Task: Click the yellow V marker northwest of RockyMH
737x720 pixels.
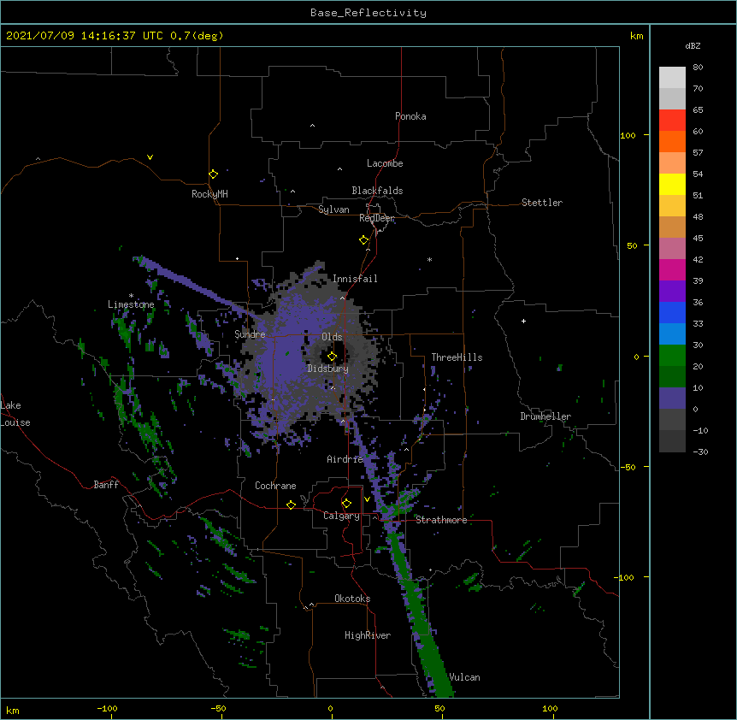Action: point(150,157)
